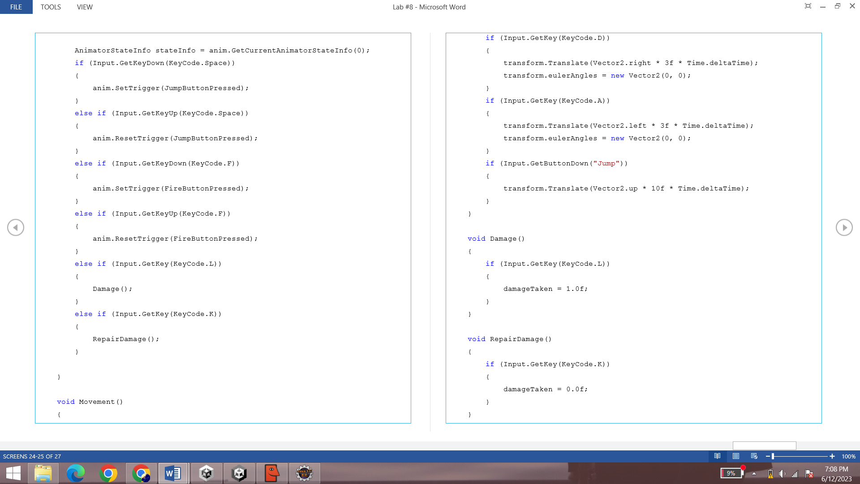Click the left arrow to view previous screens
The width and height of the screenshot is (860, 484).
[x=16, y=227]
